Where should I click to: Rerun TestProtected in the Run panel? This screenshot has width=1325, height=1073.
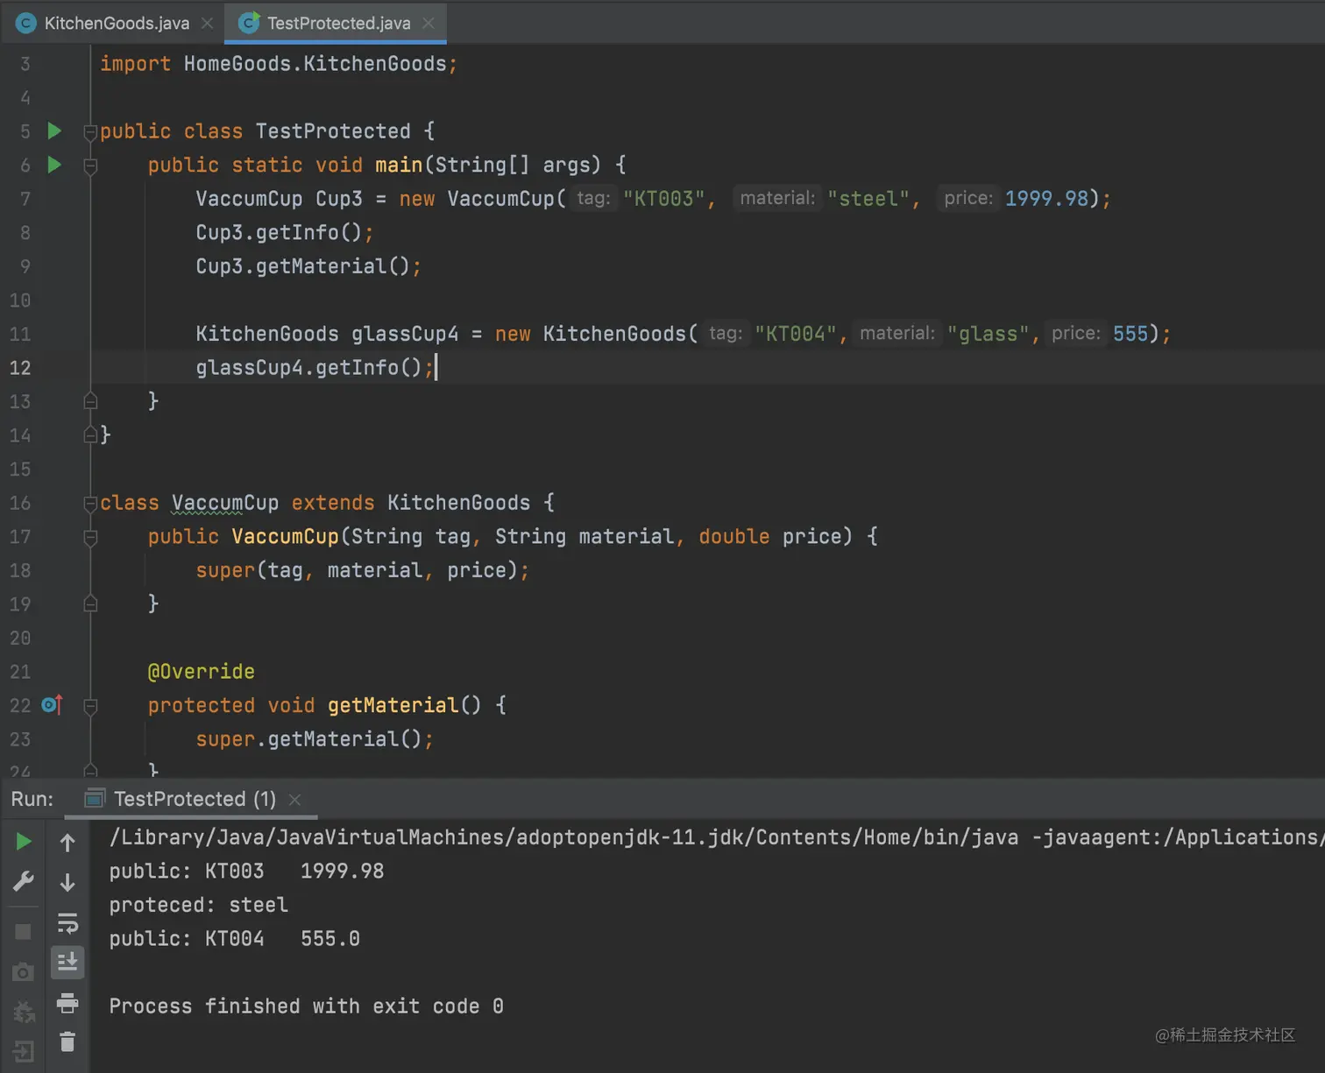click(24, 842)
